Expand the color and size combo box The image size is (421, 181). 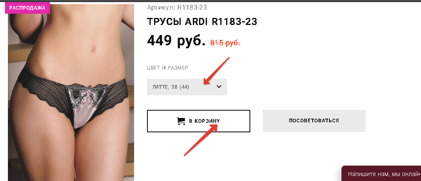coord(187,87)
